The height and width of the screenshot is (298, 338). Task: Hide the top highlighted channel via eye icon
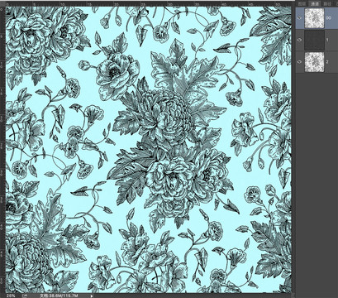point(300,18)
